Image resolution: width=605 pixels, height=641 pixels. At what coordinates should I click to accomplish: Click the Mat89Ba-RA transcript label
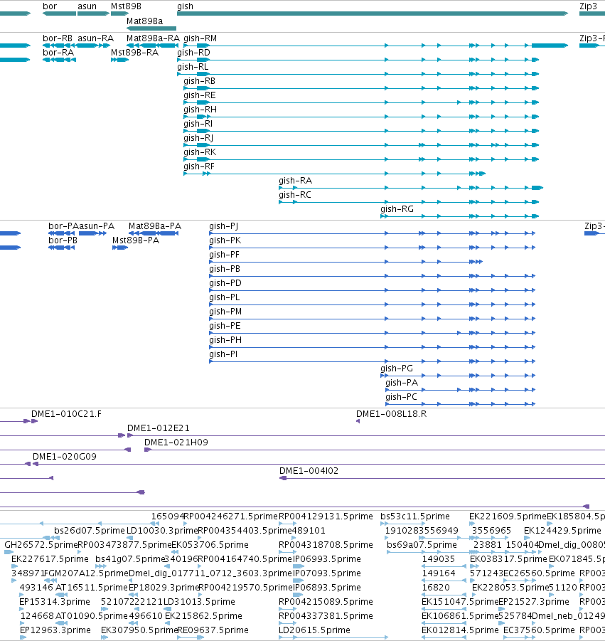click(153, 38)
